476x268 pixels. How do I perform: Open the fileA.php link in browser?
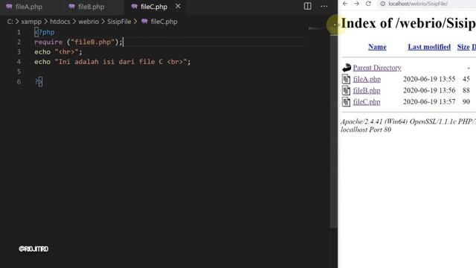[367, 80]
